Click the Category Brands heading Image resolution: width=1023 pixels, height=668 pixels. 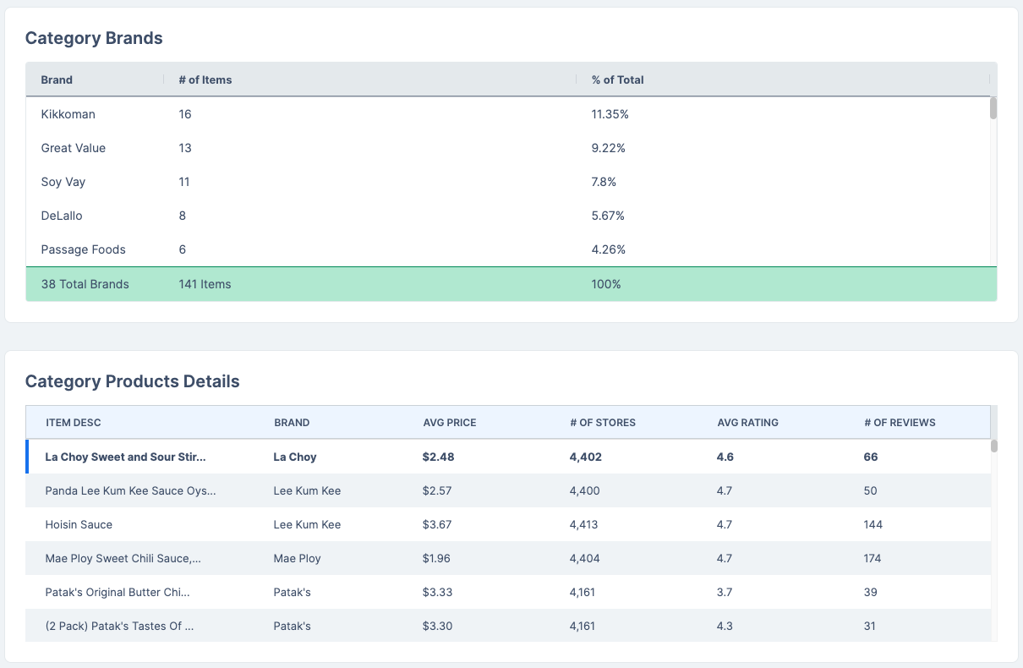pos(94,38)
